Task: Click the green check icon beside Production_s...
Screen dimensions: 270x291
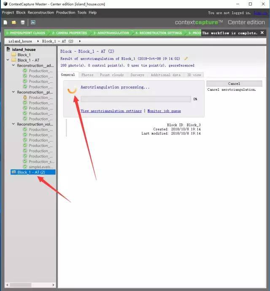Action: [x=25, y=161]
